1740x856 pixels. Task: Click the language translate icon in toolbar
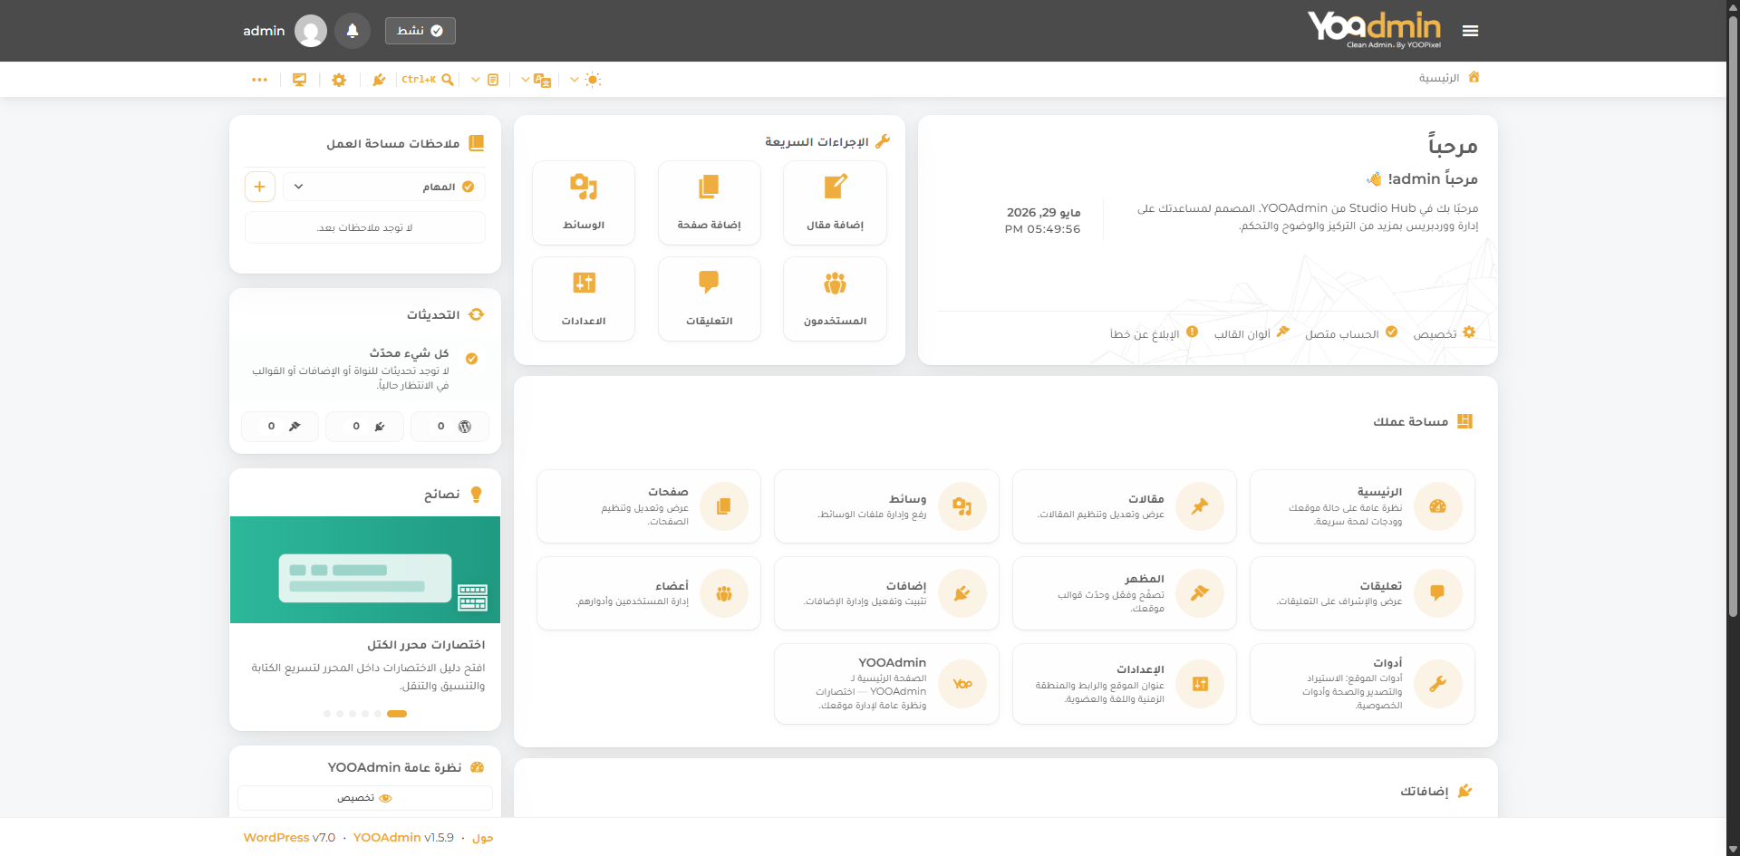click(x=543, y=80)
